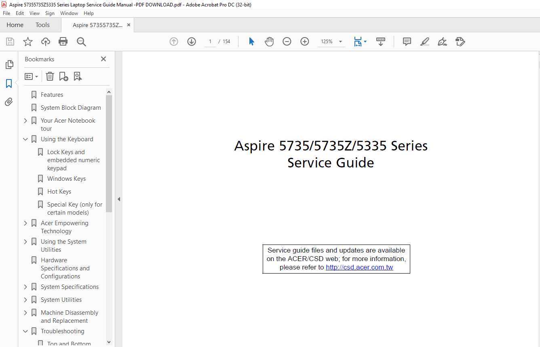The width and height of the screenshot is (540, 347).
Task: Open the zoom level dropdown
Action: (340, 42)
